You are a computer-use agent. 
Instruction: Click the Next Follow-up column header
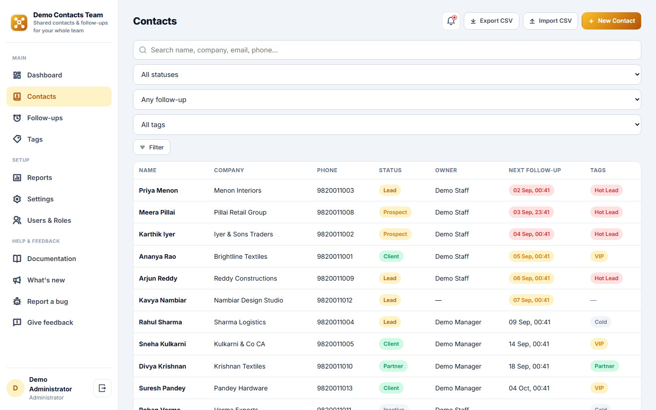tap(535, 170)
